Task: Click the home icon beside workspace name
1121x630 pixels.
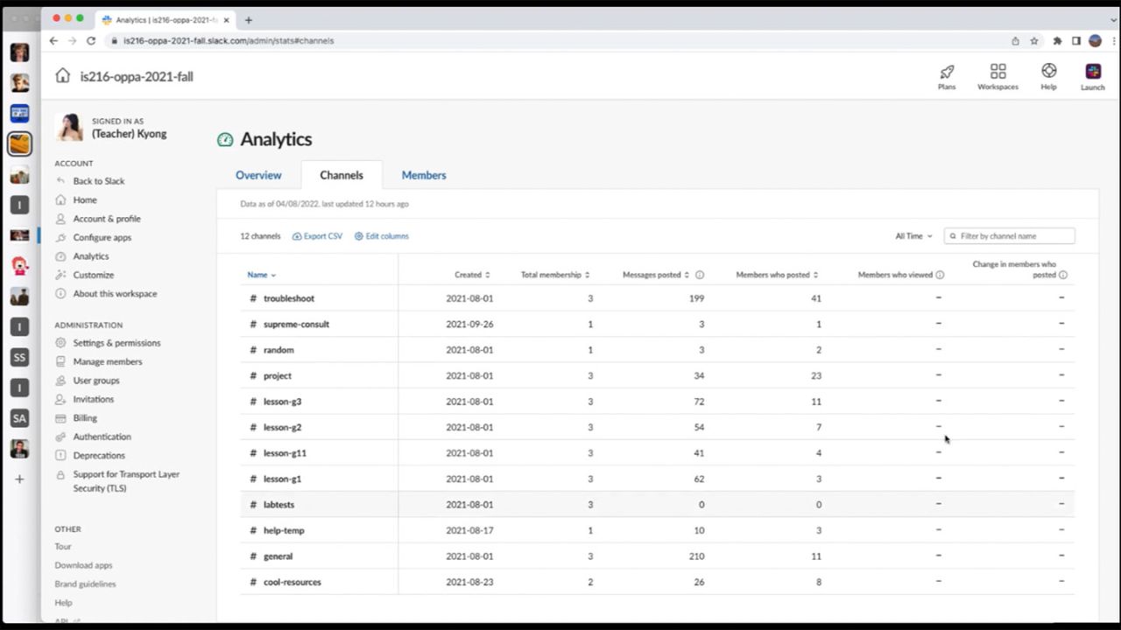Action: (62, 75)
